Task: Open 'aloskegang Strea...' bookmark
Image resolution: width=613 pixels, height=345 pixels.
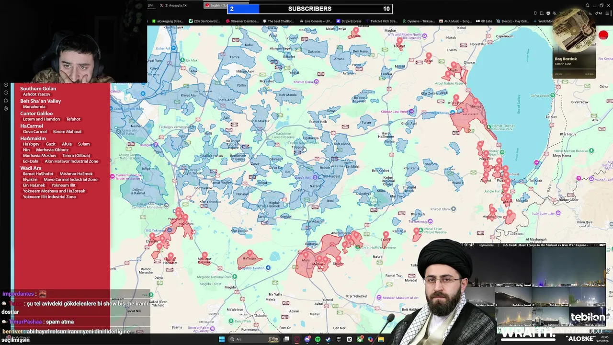Action: [167, 21]
